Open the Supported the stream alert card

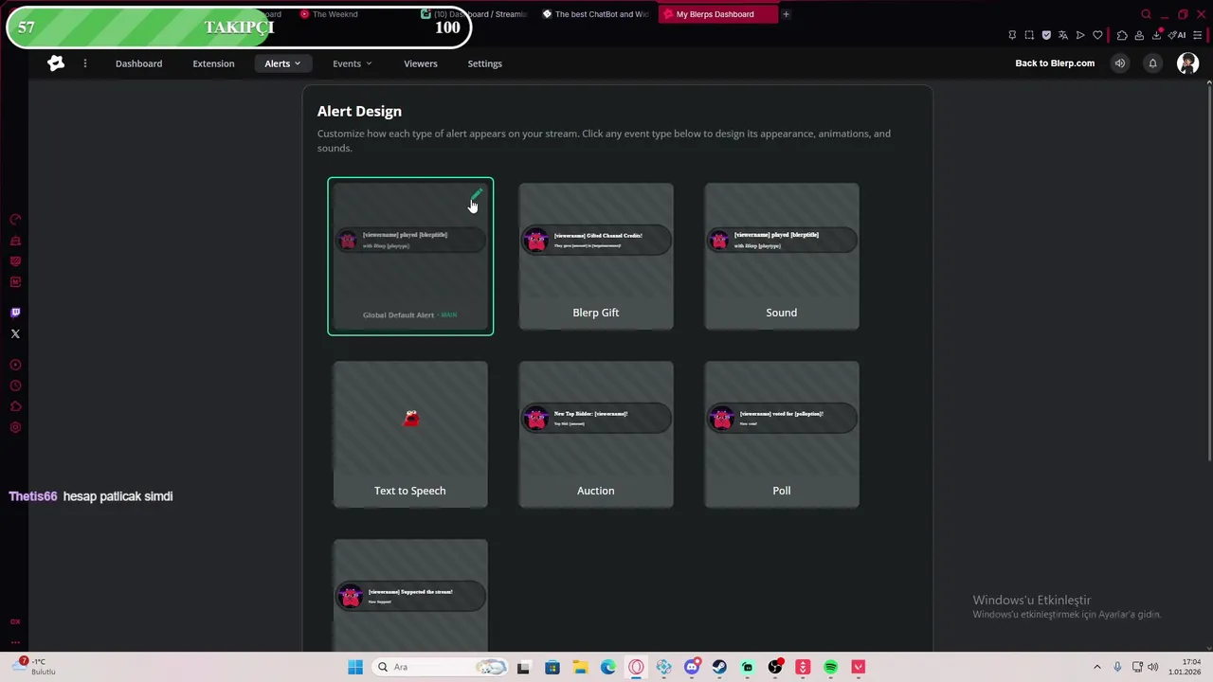tap(410, 595)
